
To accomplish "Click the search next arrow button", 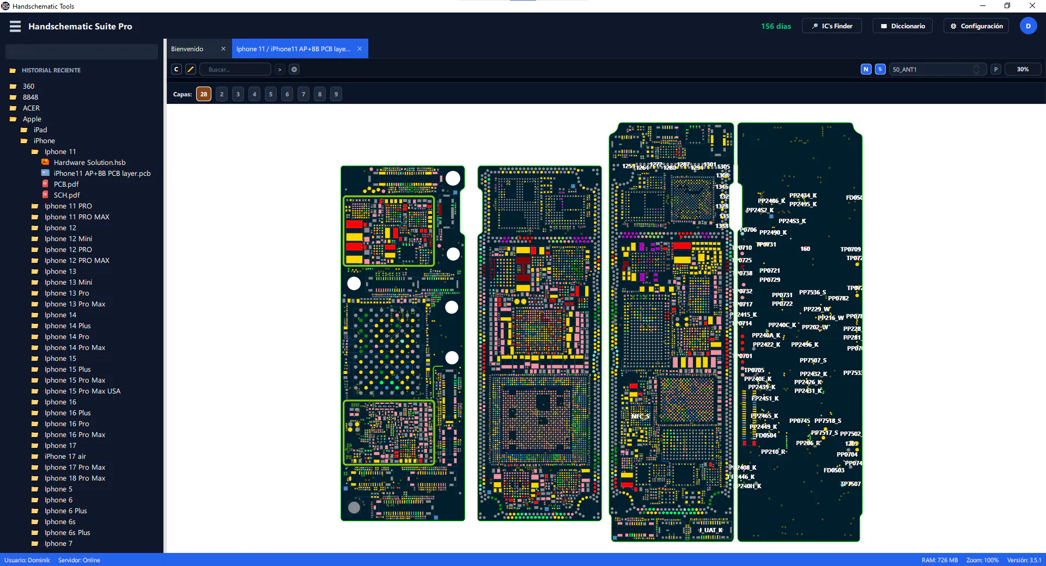I will click(279, 69).
